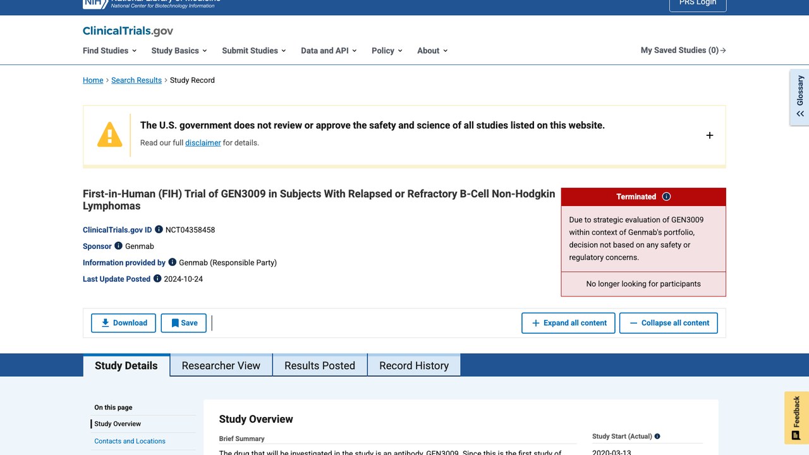Go back to Search Results breadcrumb
Viewport: 809px width, 455px height.
[x=137, y=80]
